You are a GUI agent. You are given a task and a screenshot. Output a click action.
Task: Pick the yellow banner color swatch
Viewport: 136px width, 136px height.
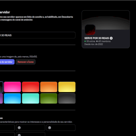(x=67, y=87)
